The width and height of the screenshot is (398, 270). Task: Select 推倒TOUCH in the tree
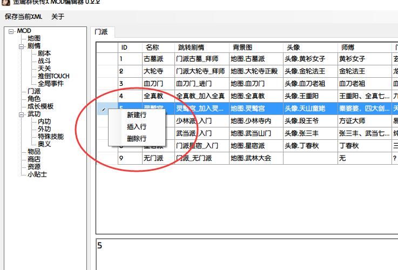click(x=53, y=76)
